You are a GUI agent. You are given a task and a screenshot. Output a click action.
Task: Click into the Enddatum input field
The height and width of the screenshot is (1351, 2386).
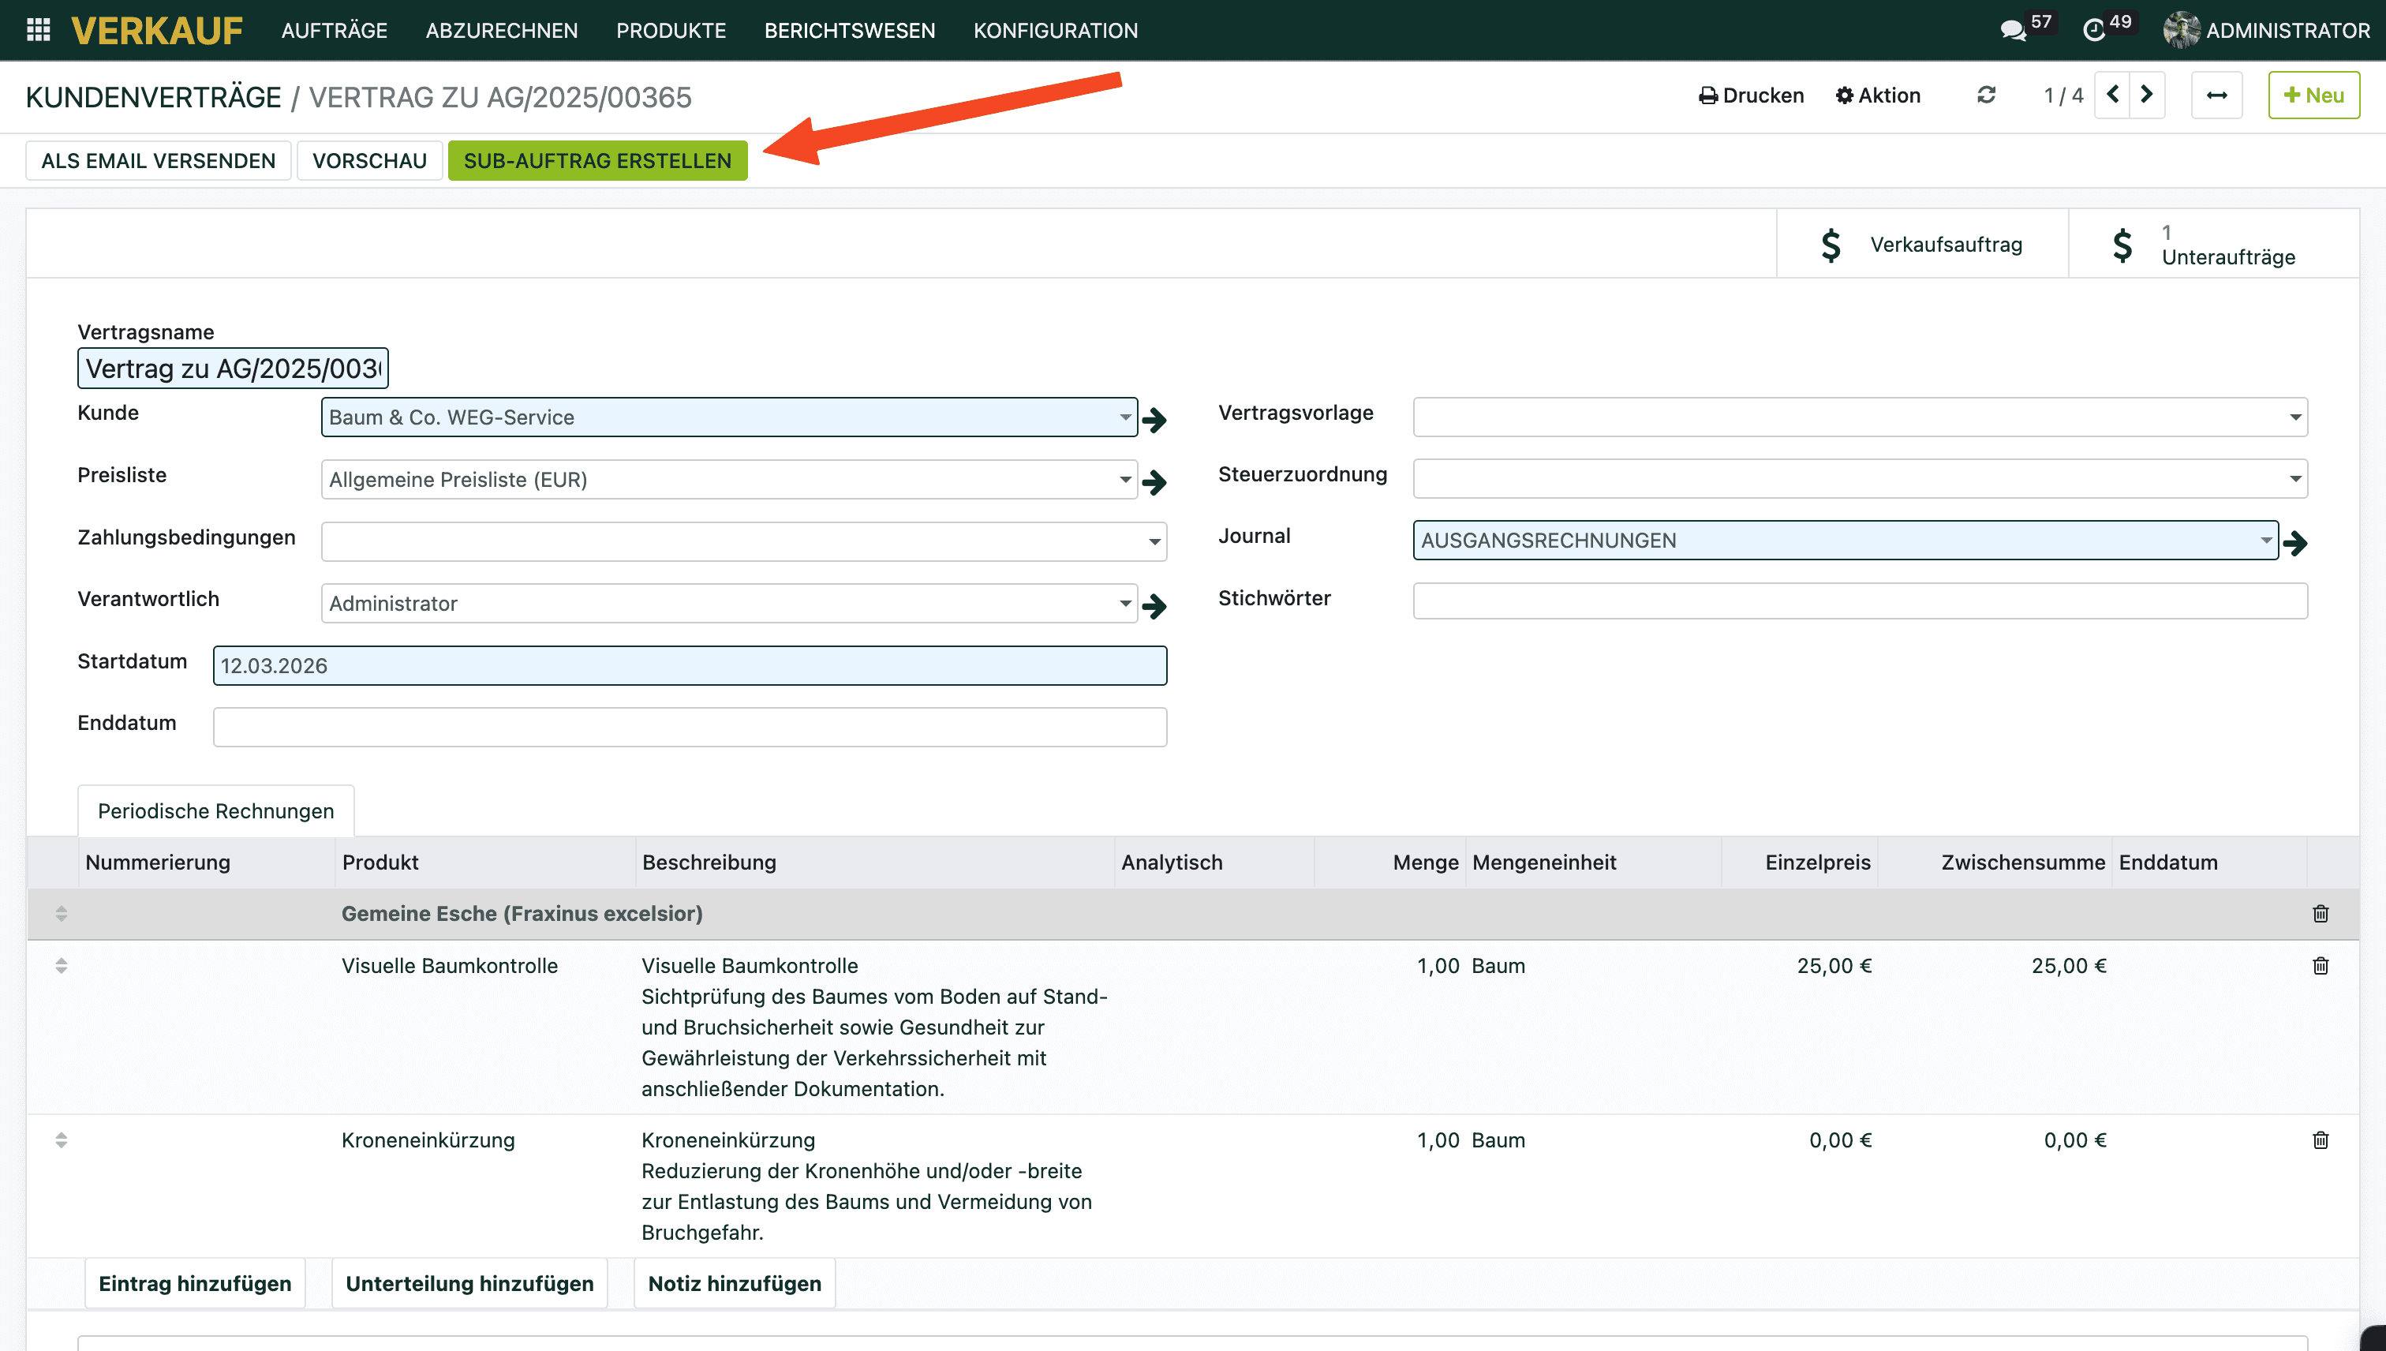point(690,727)
